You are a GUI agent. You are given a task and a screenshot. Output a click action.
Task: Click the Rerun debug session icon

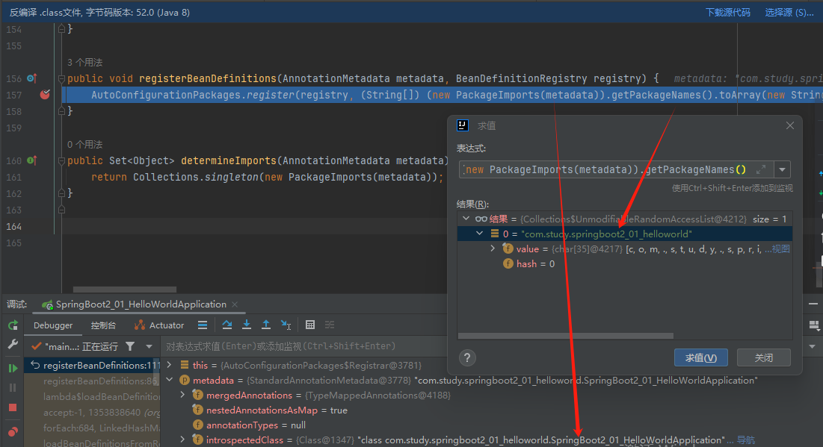(x=13, y=325)
